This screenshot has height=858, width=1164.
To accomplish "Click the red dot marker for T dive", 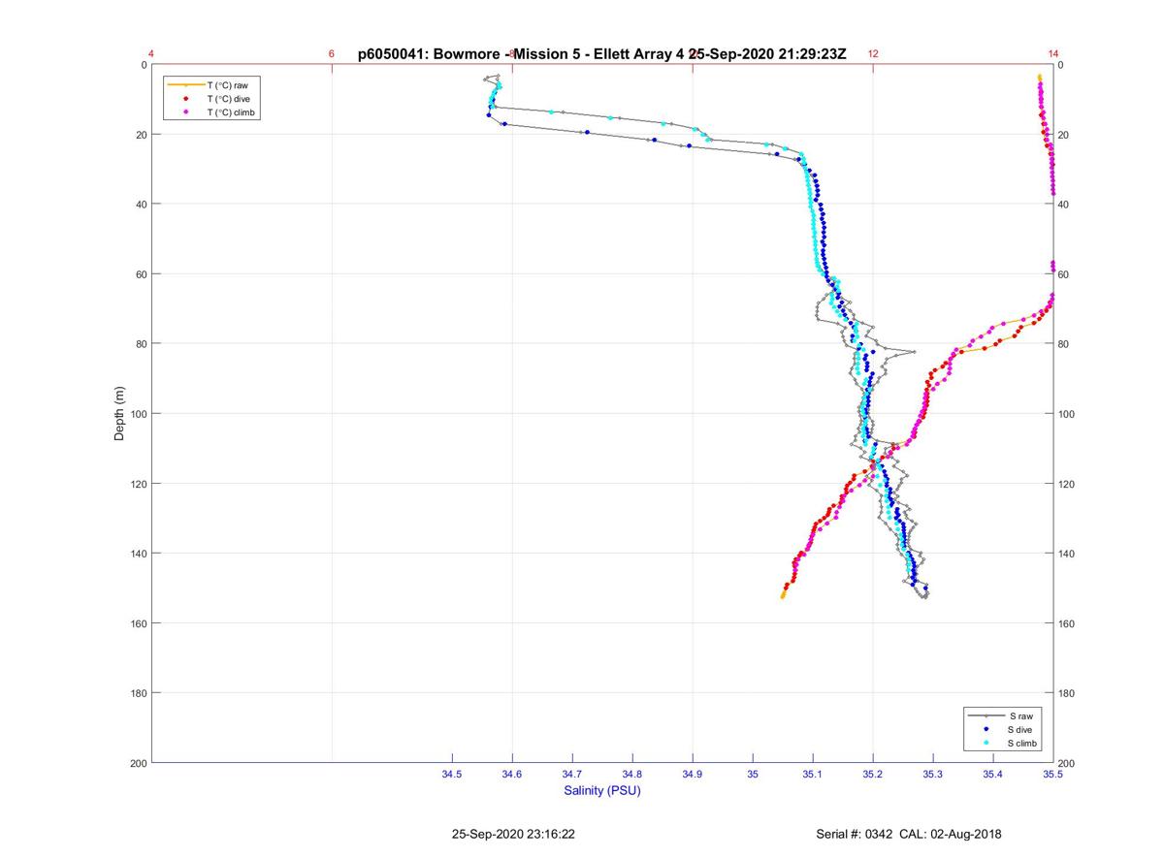I will 185,99.
